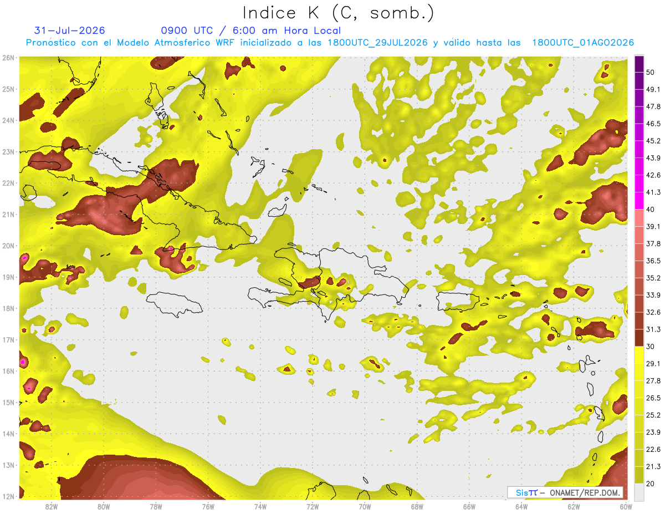Viewport: 665px width, 514px height.
Task: Click the colorbar value "32.6"
Action: click(653, 312)
